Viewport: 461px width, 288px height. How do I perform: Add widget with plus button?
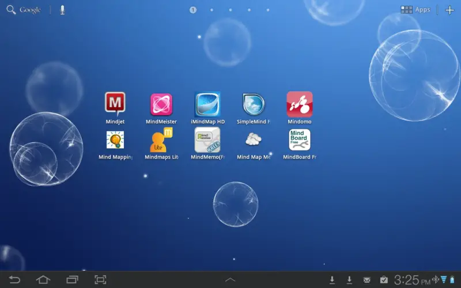pos(449,10)
